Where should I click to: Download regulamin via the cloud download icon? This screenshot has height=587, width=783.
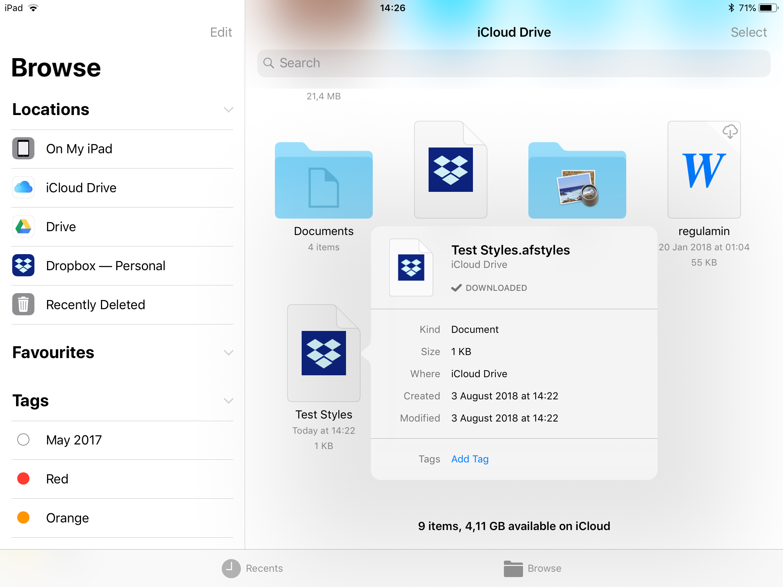[730, 131]
